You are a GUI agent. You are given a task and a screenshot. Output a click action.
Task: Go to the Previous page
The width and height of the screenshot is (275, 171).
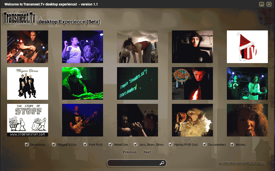pos(130,152)
